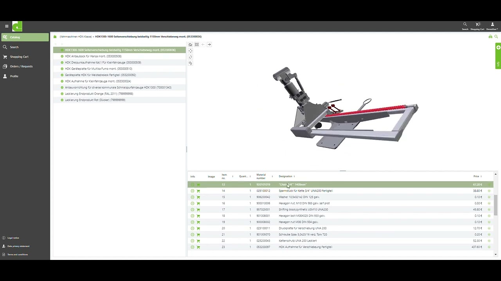This screenshot has height=281, width=501.
Task: Select row Kettenschutz UNA 200 Lackiert
Action: 341,241
